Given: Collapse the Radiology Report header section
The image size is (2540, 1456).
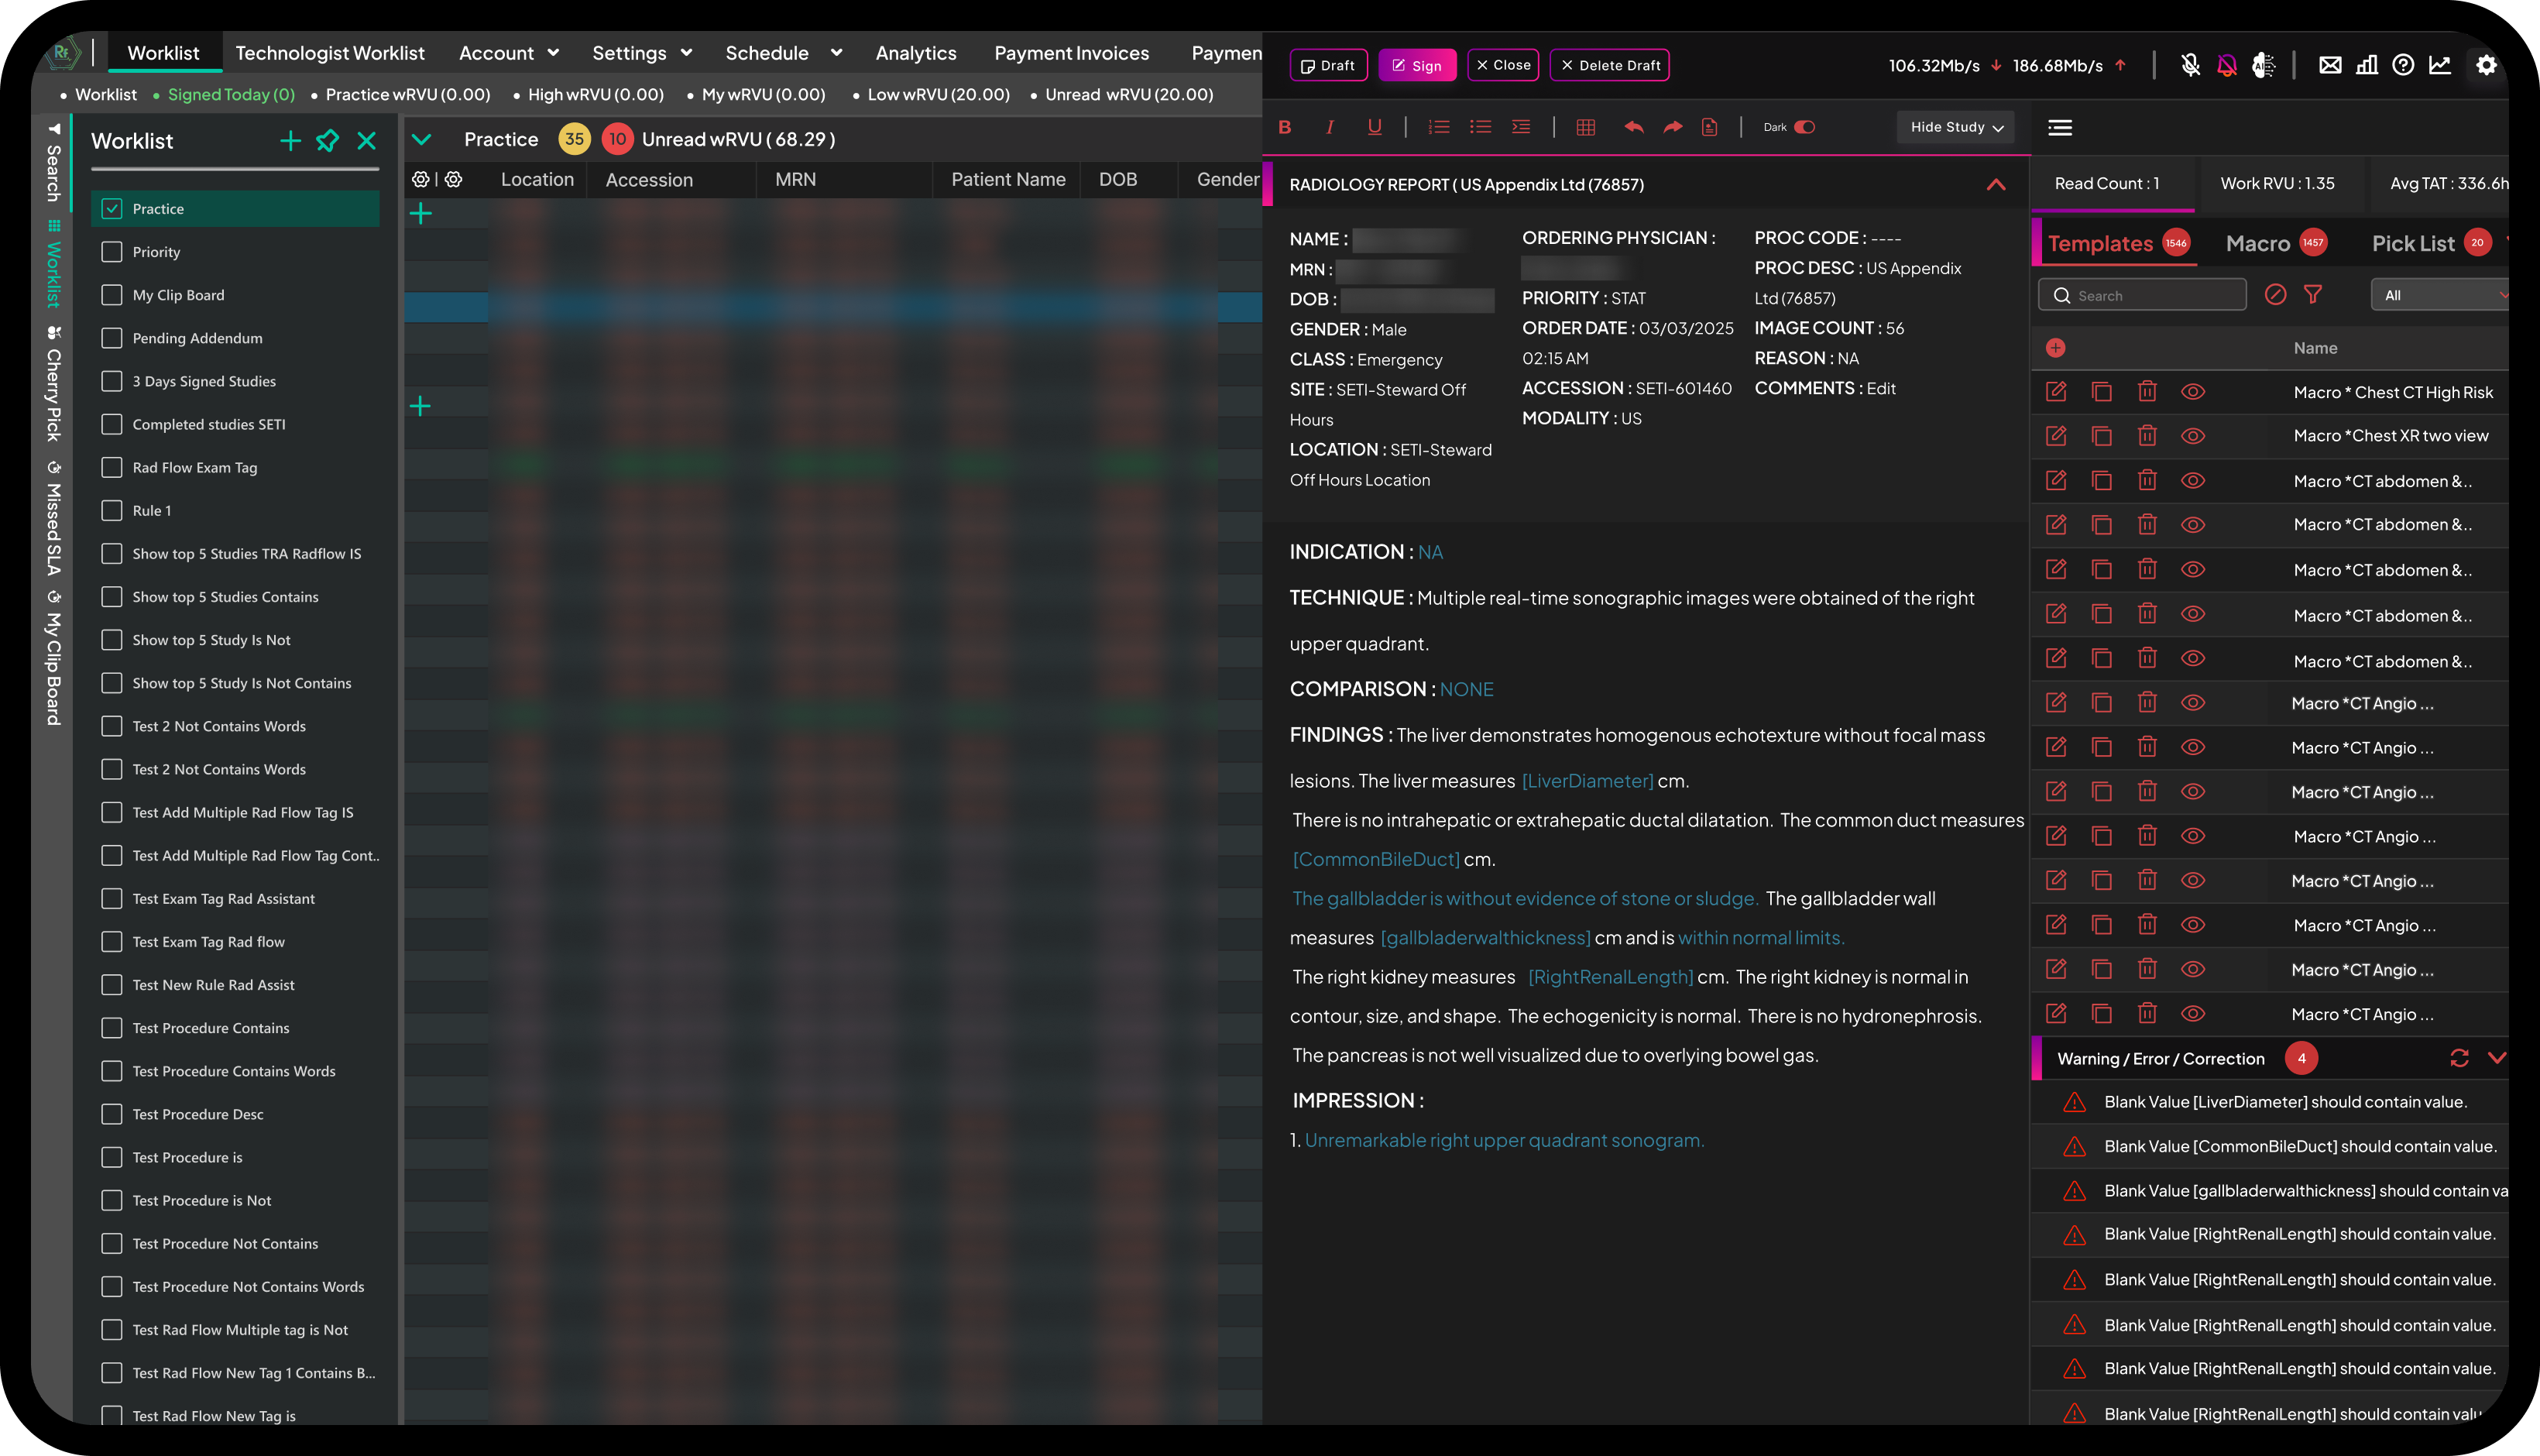Looking at the screenshot, I should click(1995, 184).
